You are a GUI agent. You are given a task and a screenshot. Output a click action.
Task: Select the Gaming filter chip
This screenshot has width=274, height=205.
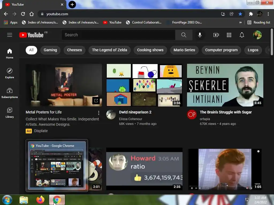point(50,50)
